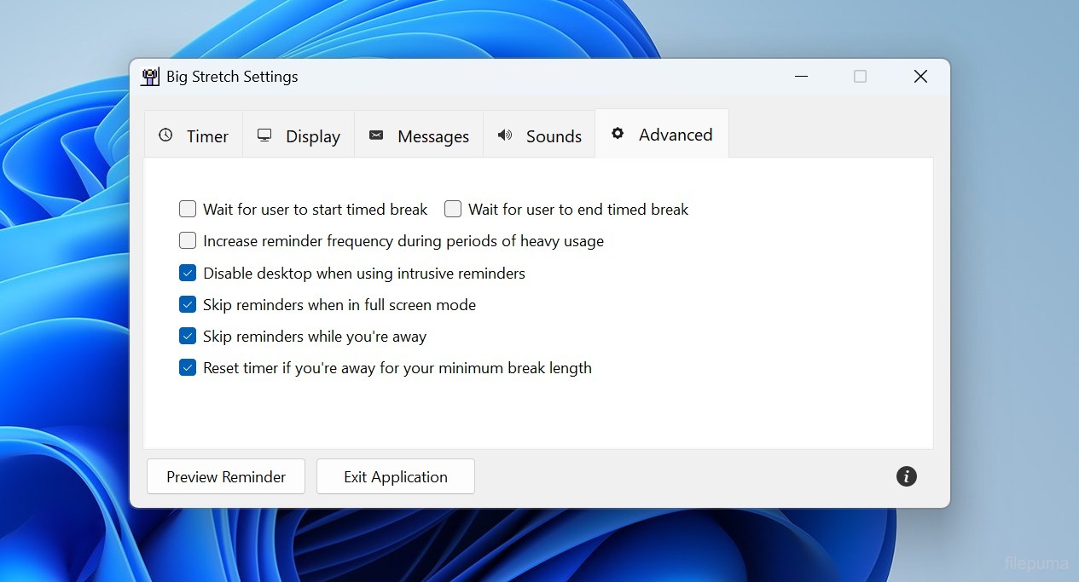Open the info icon at bottom right
This screenshot has width=1079, height=582.
pos(906,476)
